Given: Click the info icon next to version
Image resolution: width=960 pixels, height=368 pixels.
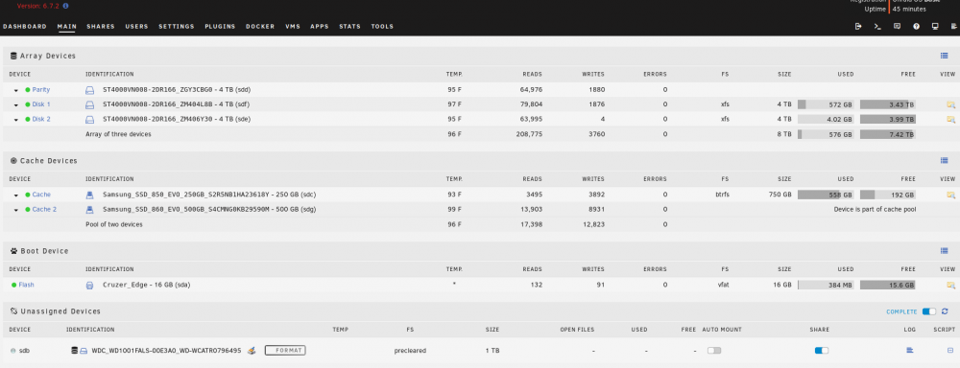Looking at the screenshot, I should (65, 6).
